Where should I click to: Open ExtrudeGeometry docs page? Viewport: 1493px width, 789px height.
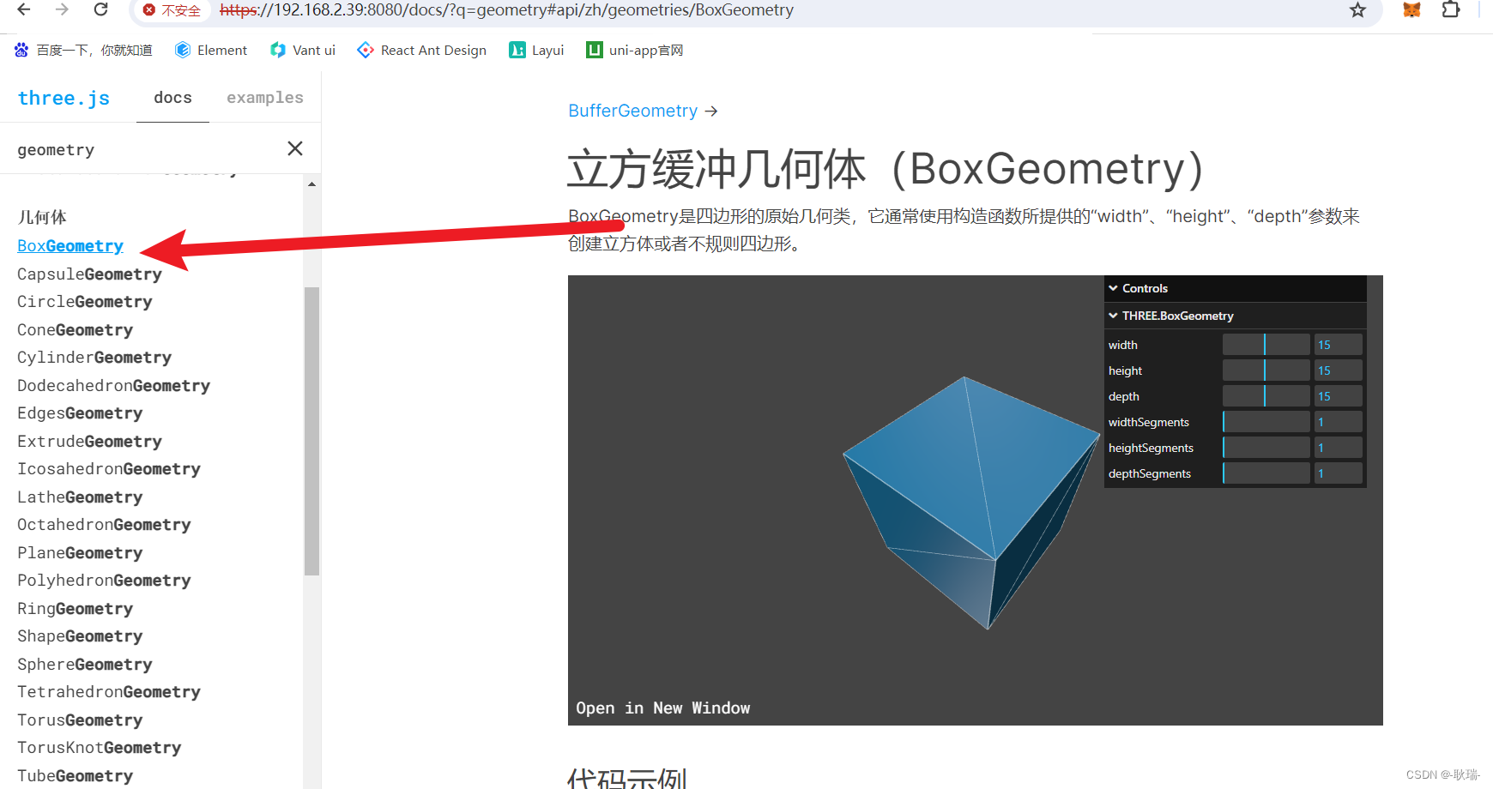tap(89, 442)
